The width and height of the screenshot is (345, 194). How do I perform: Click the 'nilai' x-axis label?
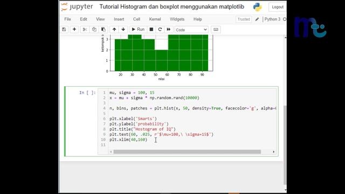point(161,79)
